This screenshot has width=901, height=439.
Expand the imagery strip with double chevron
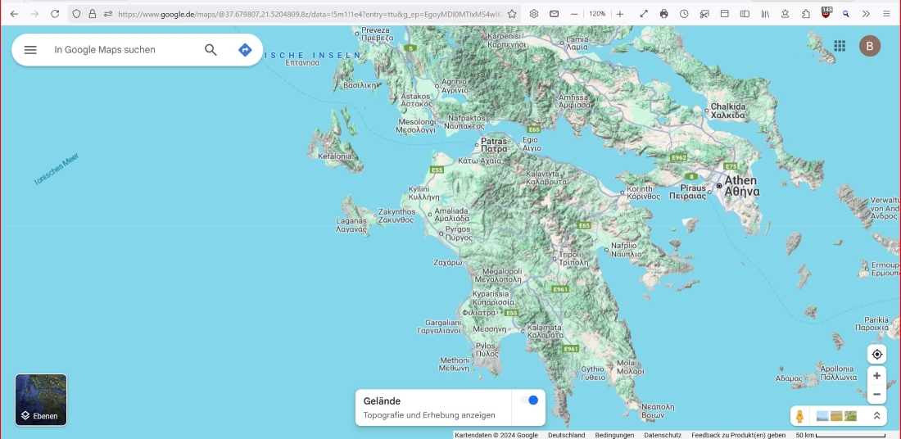pos(876,416)
